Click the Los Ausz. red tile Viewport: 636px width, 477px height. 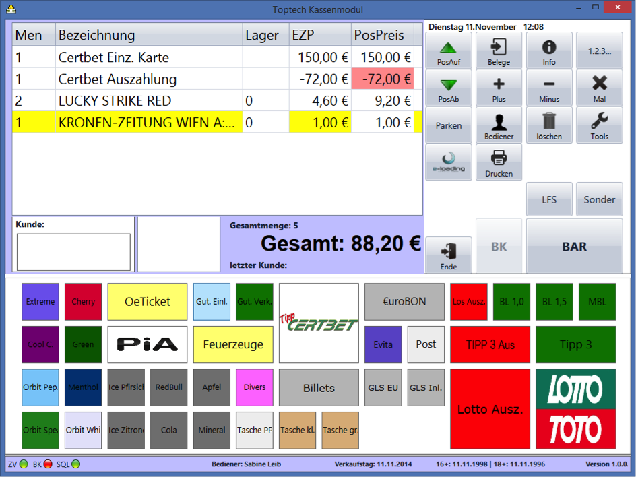tap(469, 302)
